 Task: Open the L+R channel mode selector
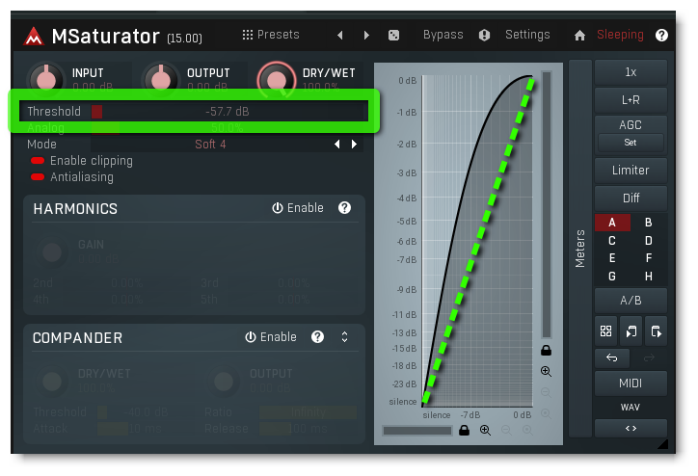(x=631, y=100)
